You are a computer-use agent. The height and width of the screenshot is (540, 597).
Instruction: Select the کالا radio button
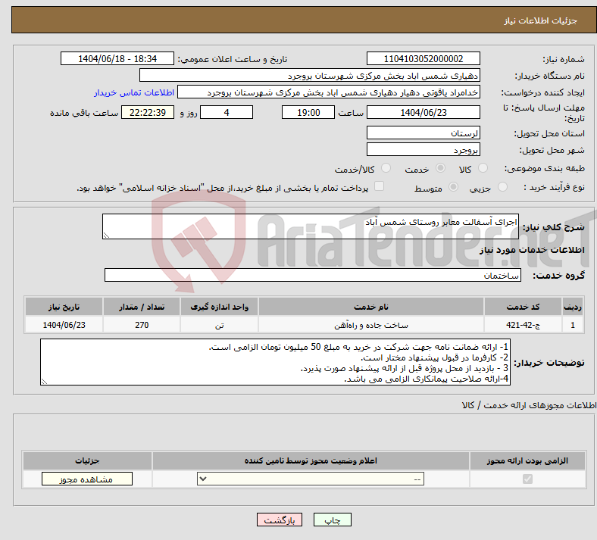pyautogui.click(x=483, y=168)
